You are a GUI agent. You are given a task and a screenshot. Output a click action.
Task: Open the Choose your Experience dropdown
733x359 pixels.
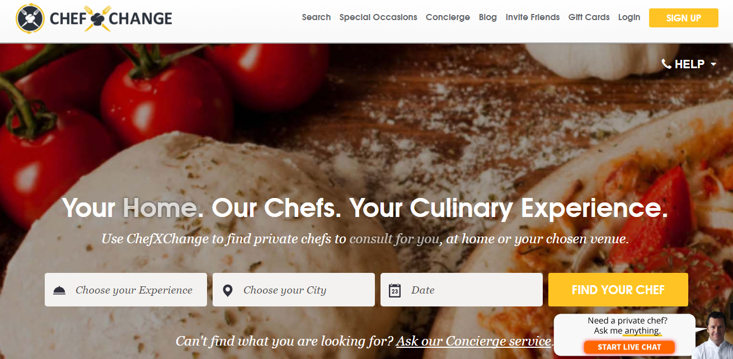pyautogui.click(x=126, y=290)
